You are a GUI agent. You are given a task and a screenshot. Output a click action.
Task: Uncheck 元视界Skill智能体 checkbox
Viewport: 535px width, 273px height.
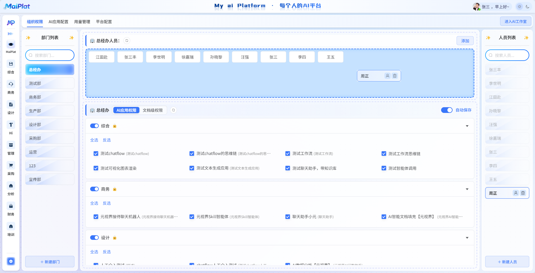192,217
